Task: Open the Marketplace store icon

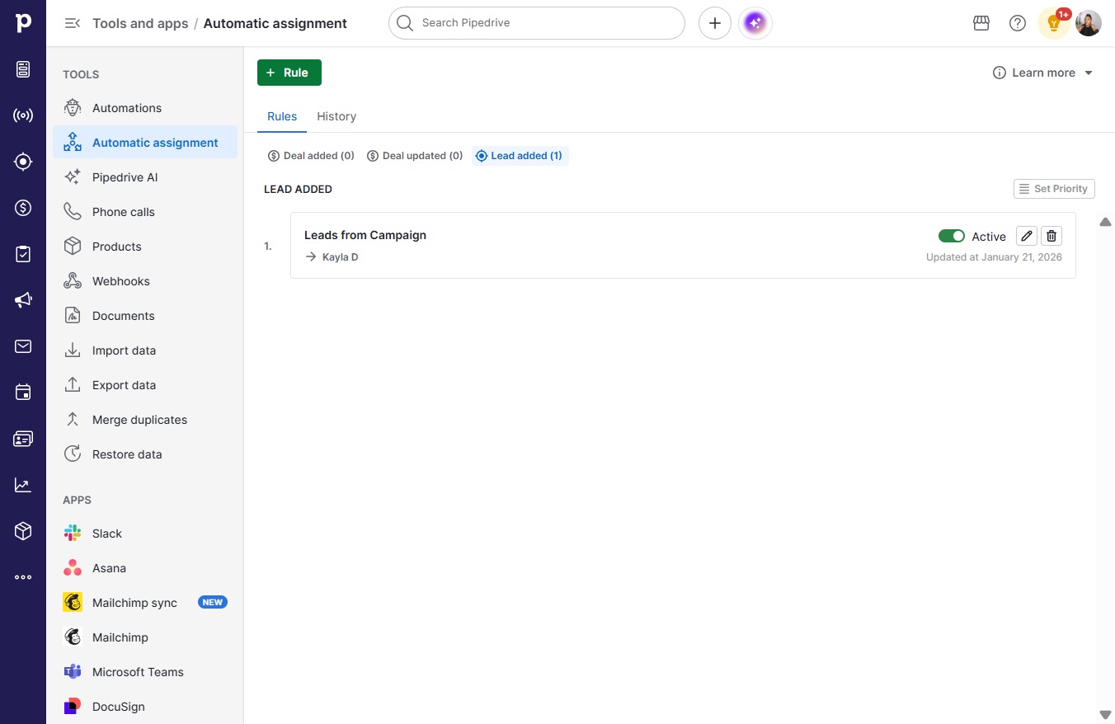Action: (981, 23)
